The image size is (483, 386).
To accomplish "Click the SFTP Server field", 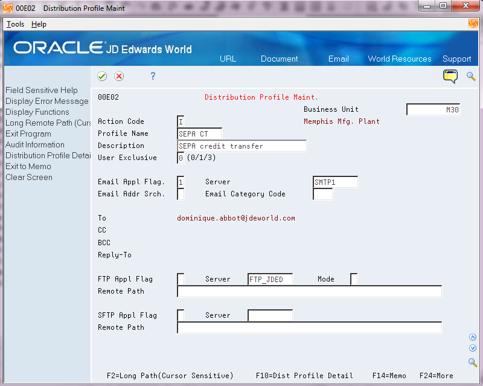I will click(x=270, y=315).
